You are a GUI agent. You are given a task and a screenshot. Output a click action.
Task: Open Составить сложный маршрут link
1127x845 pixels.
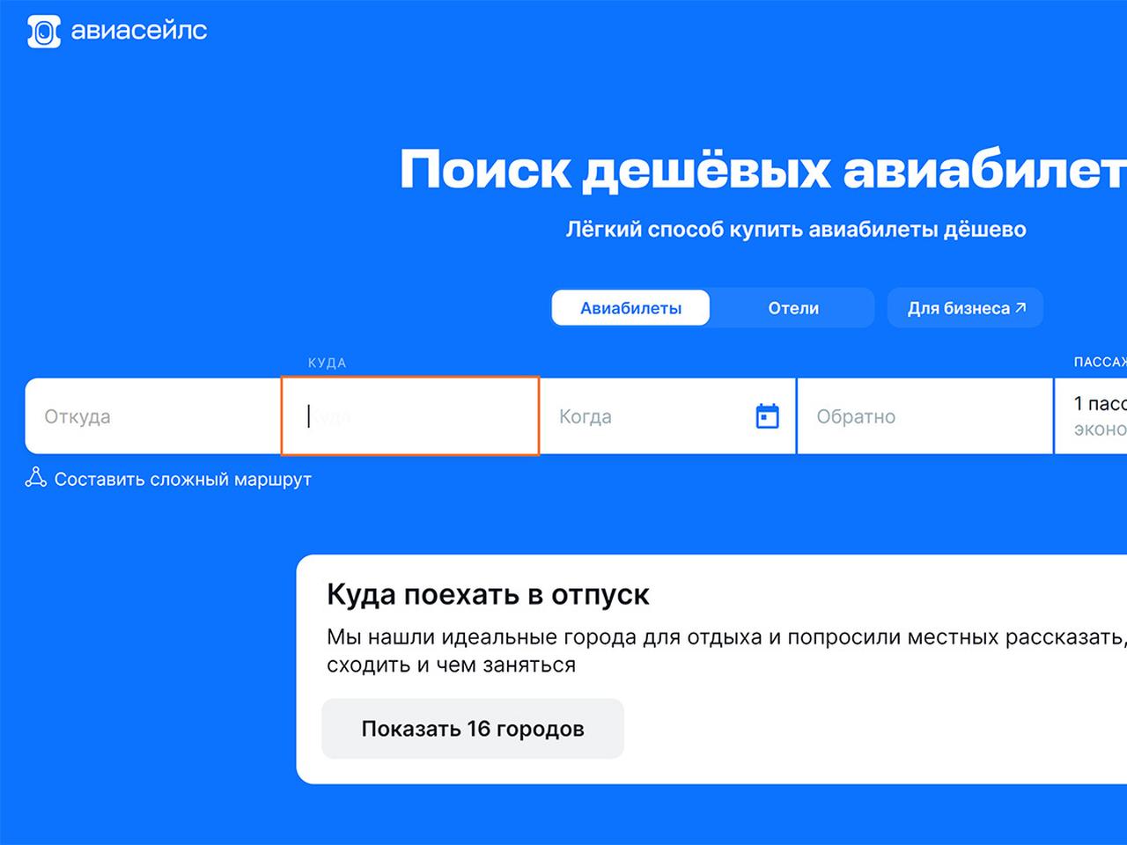tap(182, 480)
